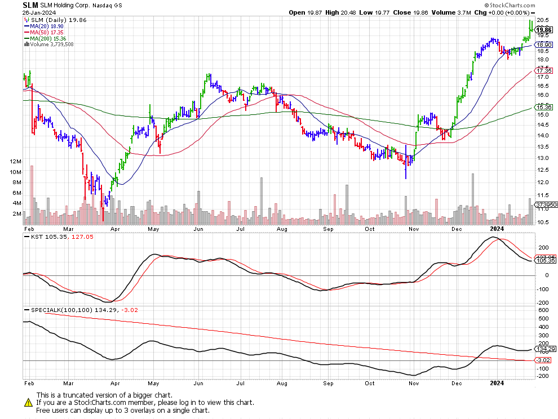The image size is (558, 419).
Task: Click the volume bars icon in legend
Action: (26, 44)
